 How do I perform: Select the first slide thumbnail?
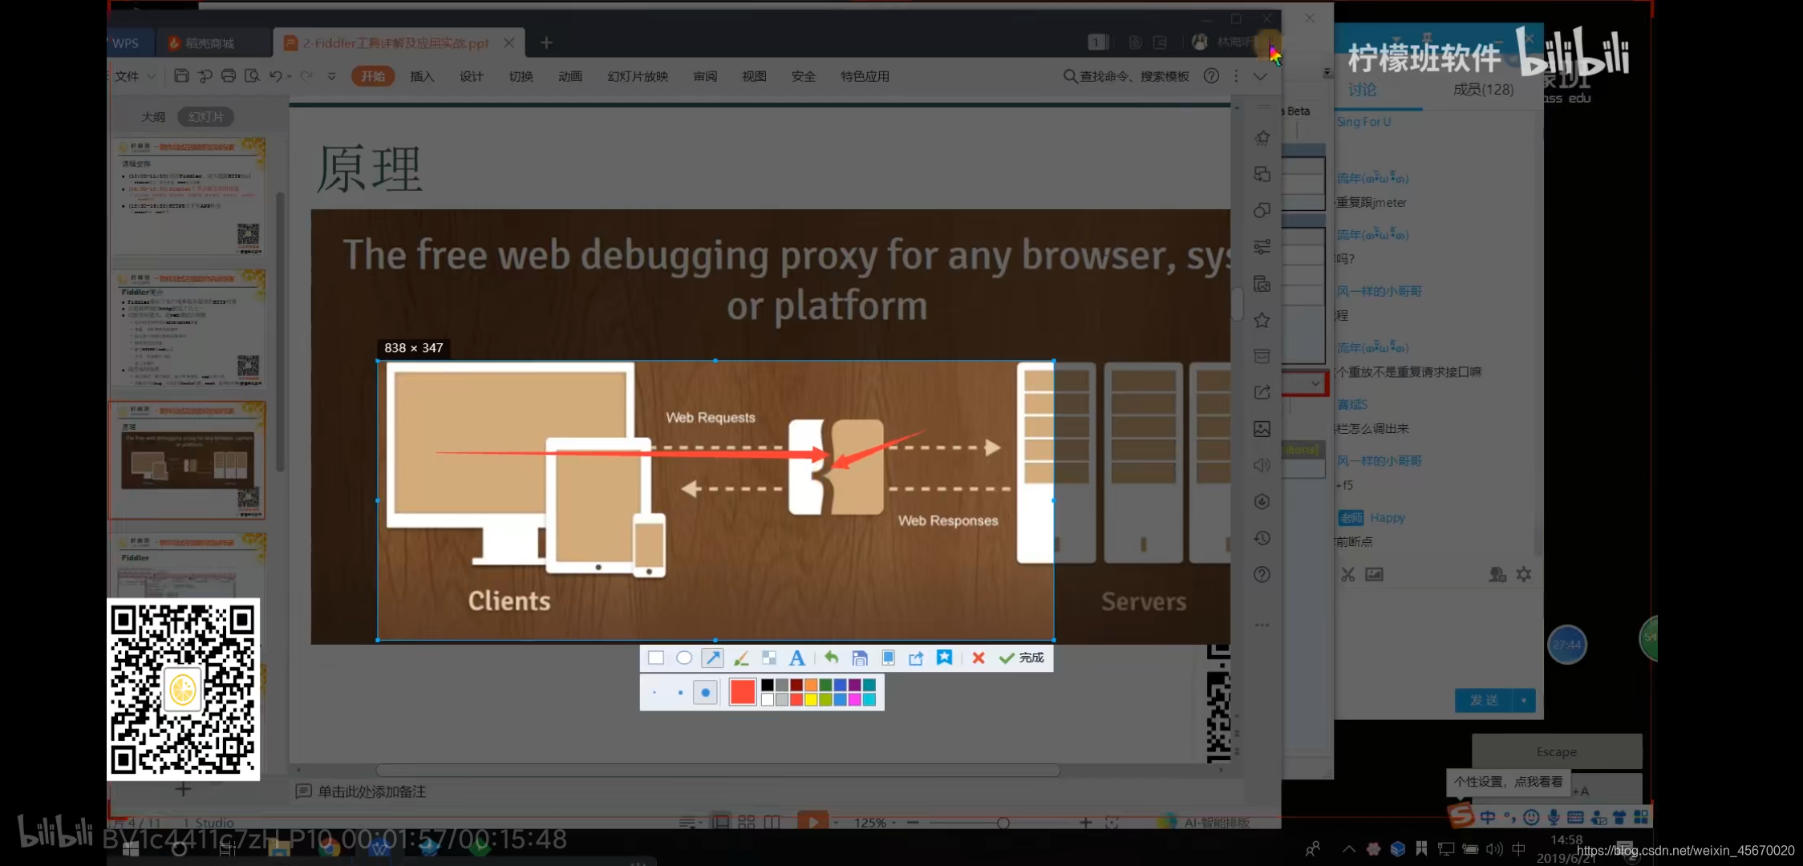(x=188, y=196)
